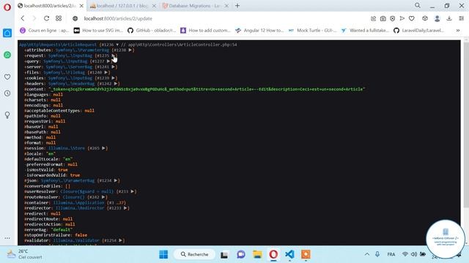Screen dimensions: 469x263
Task: Search tabs with the magnifier icon
Action: click(x=418, y=5)
